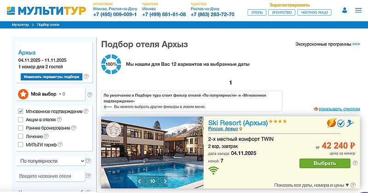This screenshot has width=368, height=193.
Task: Select page 1 of results
Action: (230, 83)
